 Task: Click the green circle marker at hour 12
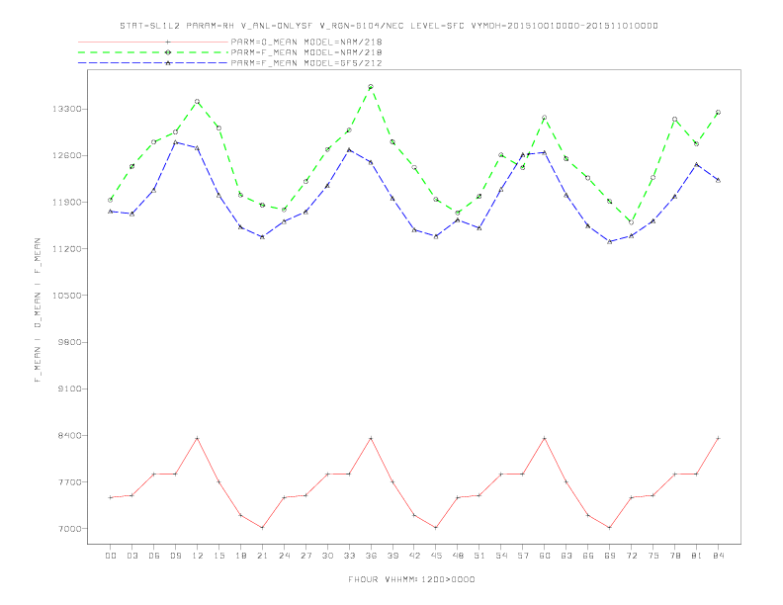pos(198,102)
